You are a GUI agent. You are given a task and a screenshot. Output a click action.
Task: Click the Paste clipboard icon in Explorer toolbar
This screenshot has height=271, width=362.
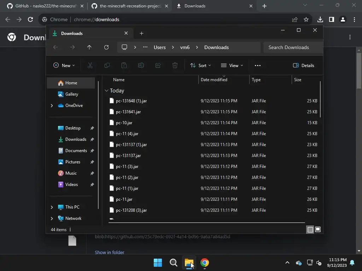coord(124,65)
